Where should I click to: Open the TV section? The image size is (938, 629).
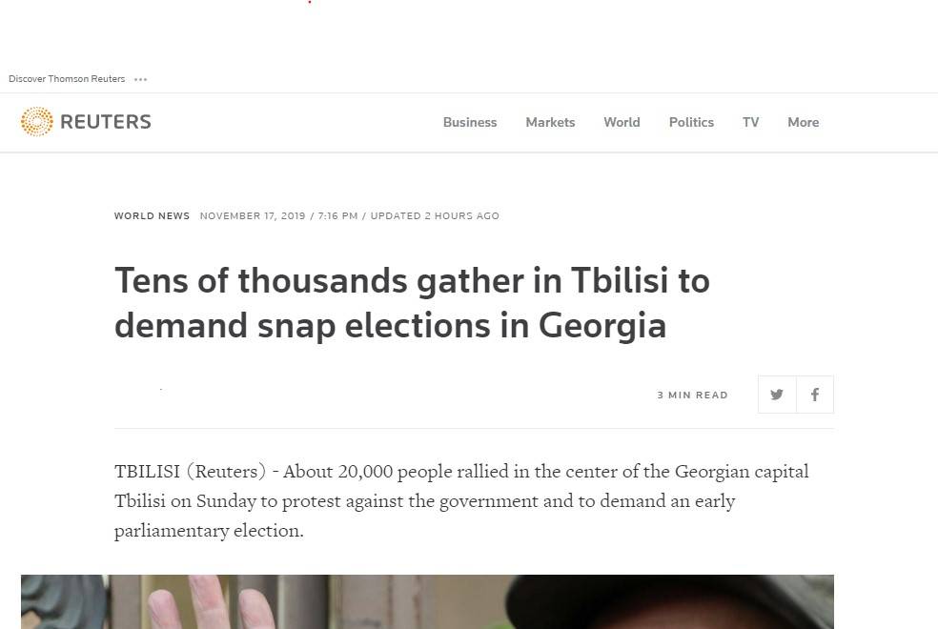point(751,122)
